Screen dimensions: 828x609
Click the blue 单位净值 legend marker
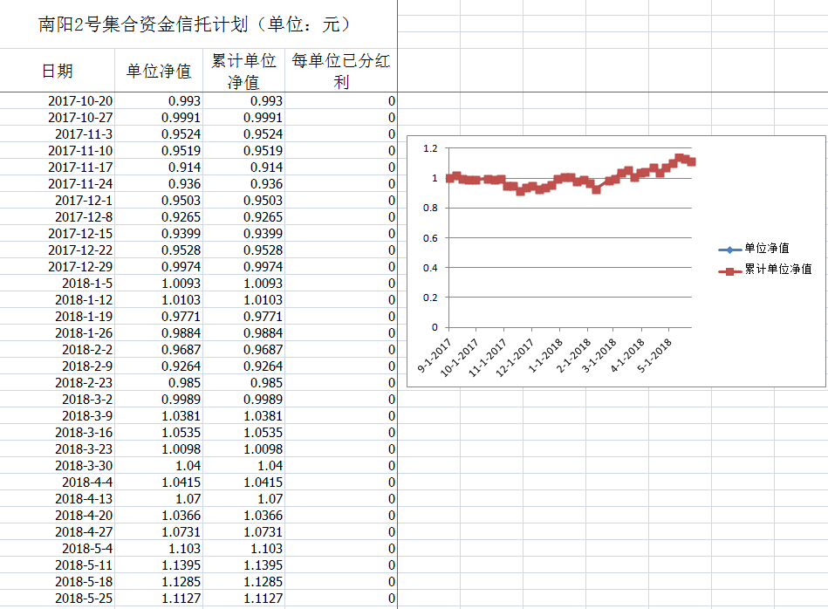pos(729,250)
